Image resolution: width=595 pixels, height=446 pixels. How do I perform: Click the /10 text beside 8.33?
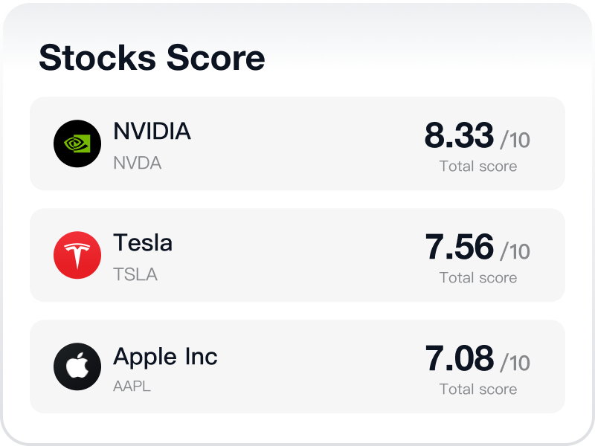[515, 140]
